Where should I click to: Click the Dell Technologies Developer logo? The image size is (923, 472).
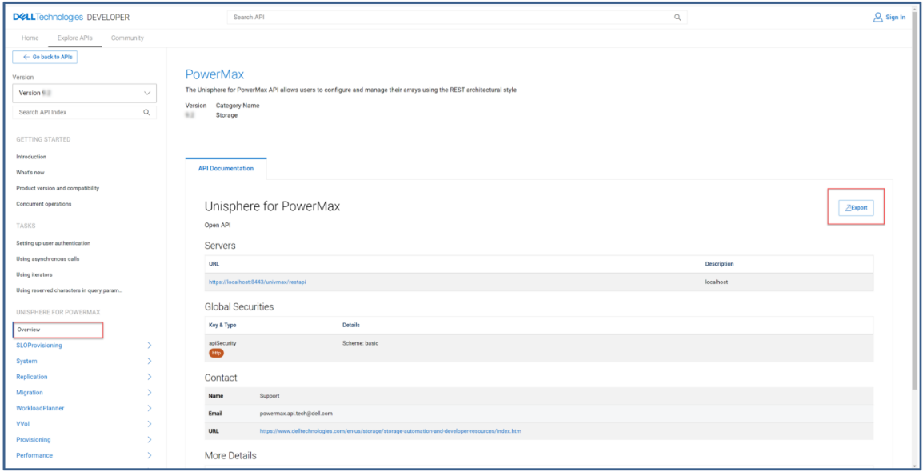pyautogui.click(x=71, y=18)
